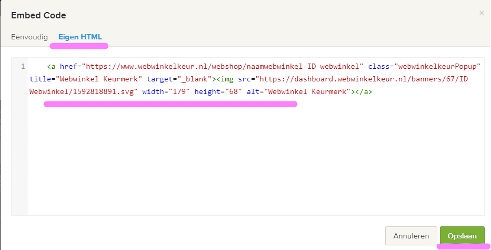Click the width value "179"

[178, 92]
